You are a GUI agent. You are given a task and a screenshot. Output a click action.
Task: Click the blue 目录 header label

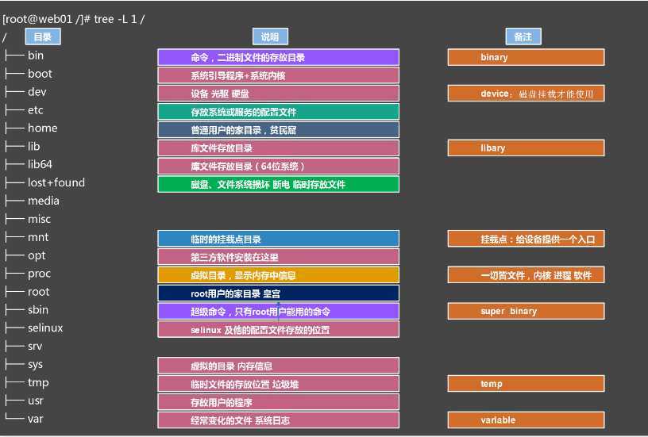pyautogui.click(x=43, y=36)
